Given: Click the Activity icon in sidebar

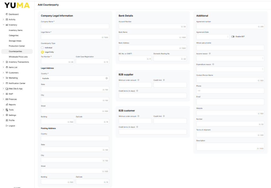Looking at the screenshot, I should pos(7,20).
